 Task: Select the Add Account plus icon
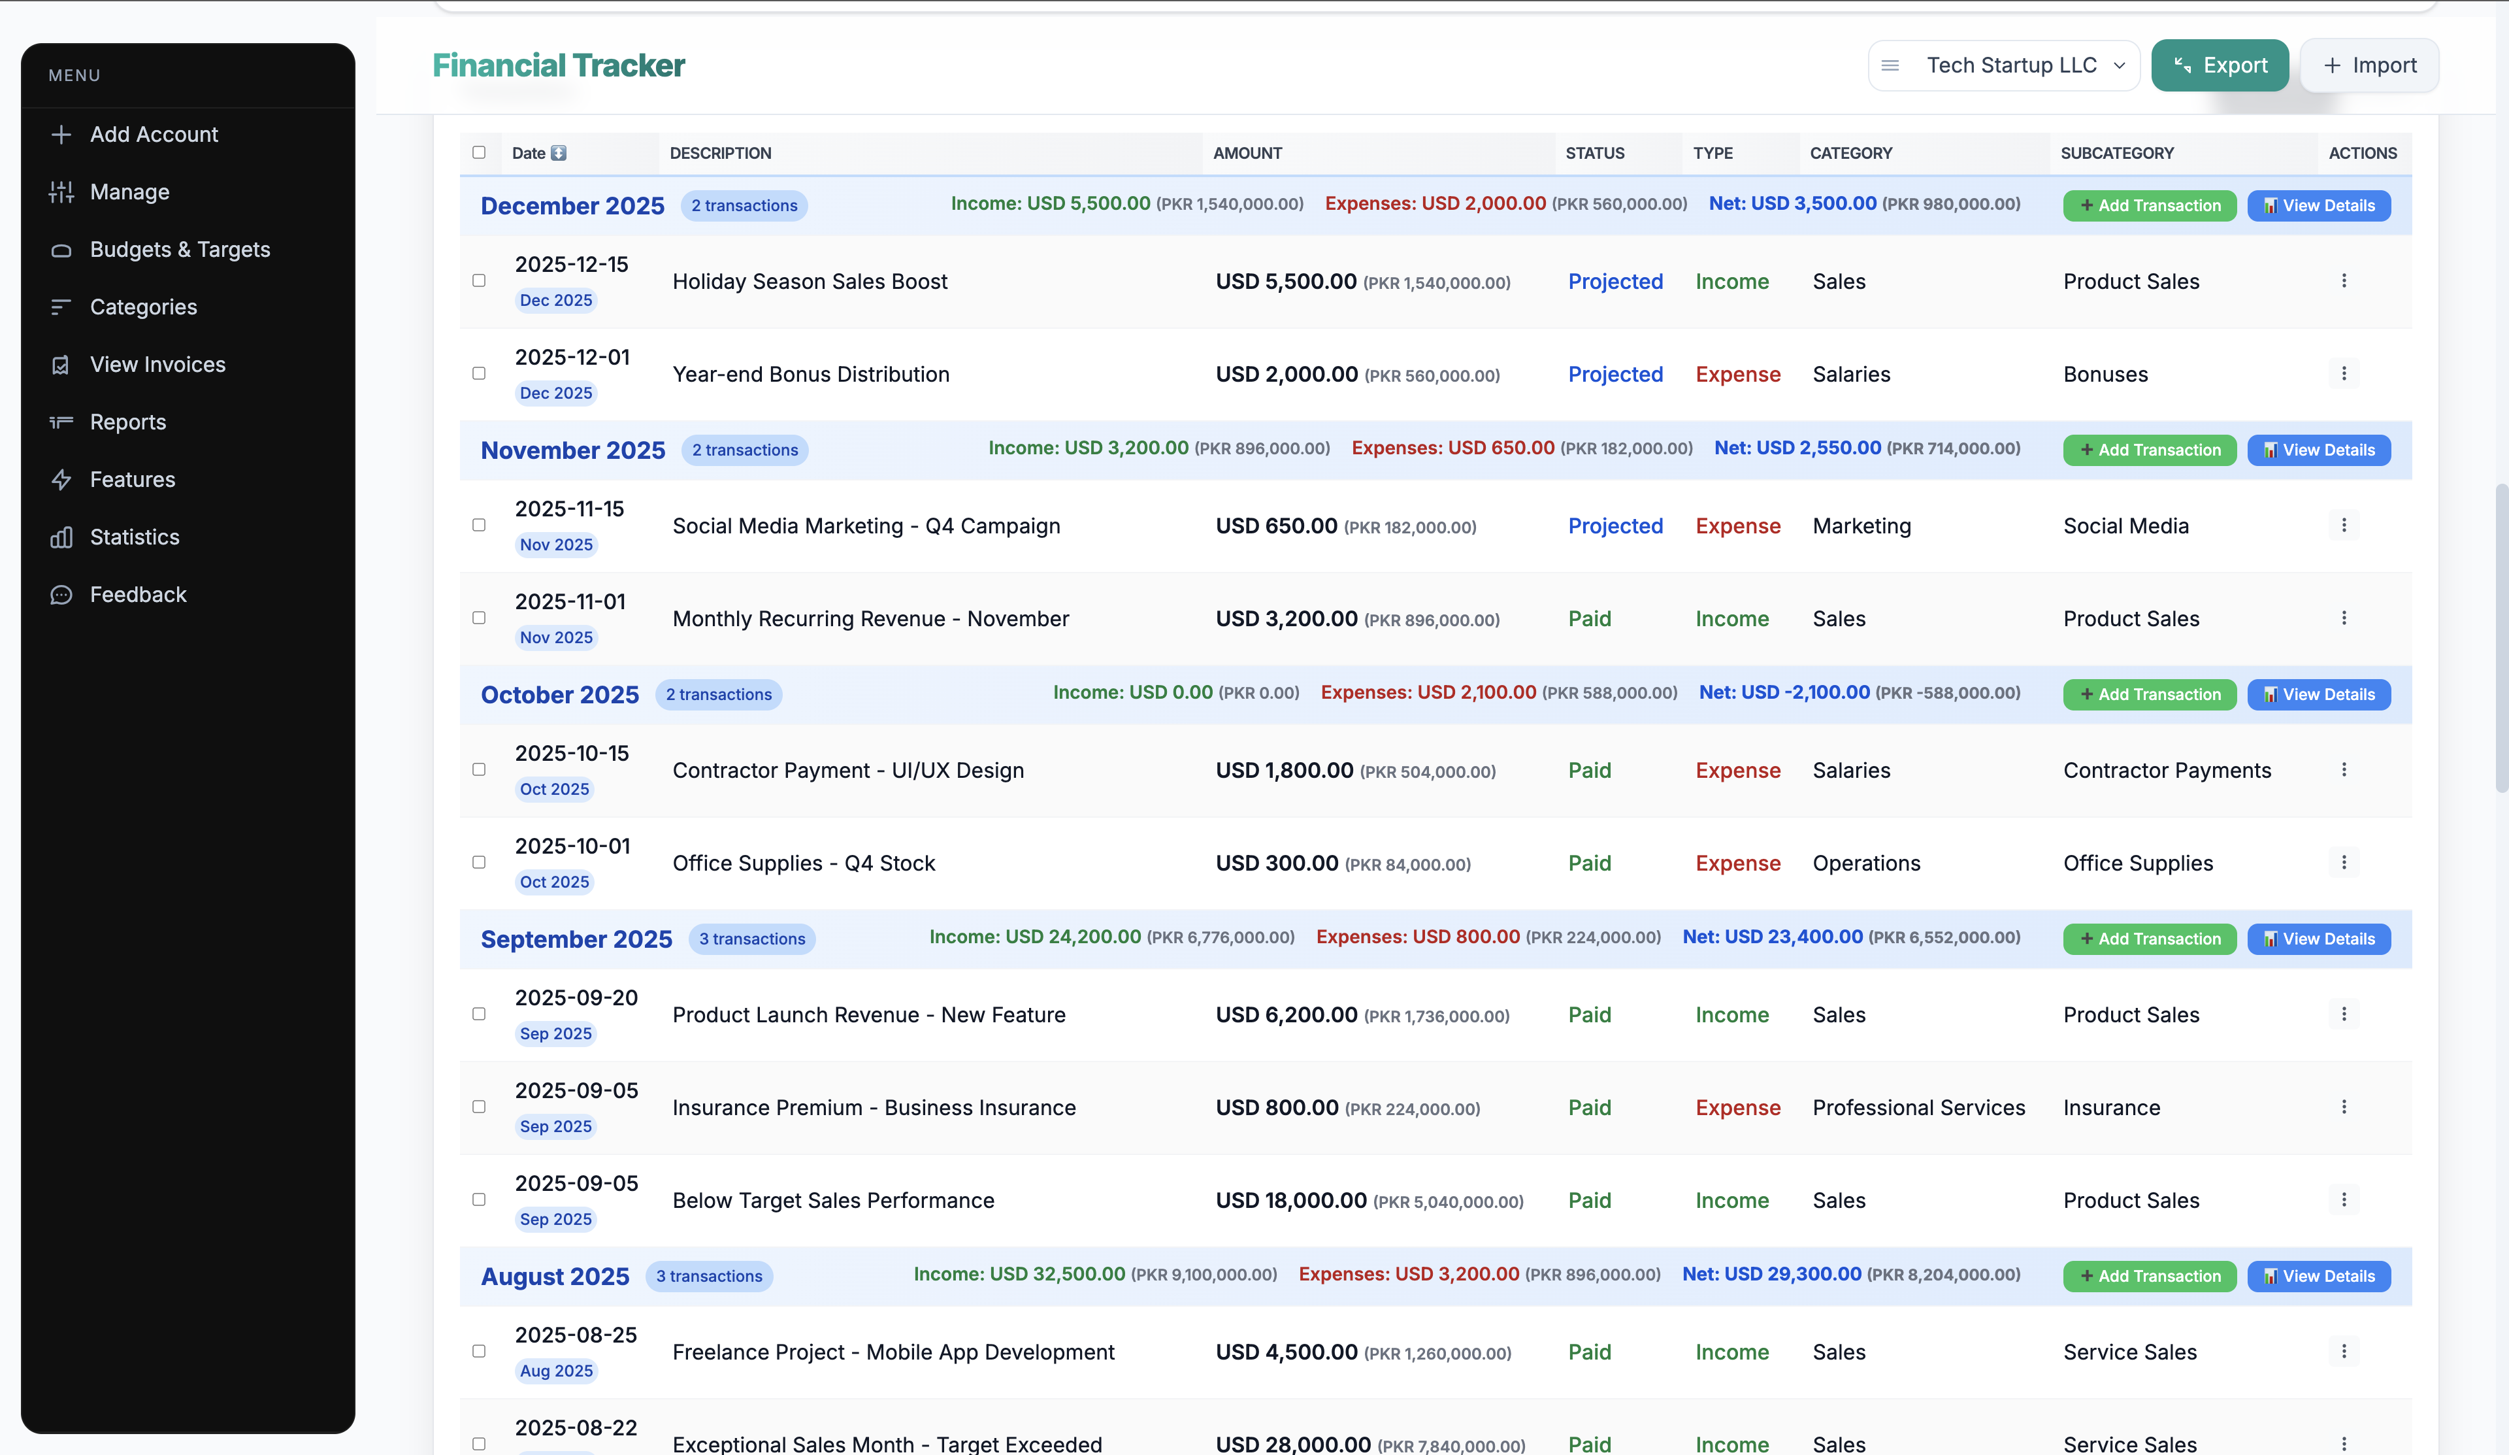[x=61, y=135]
